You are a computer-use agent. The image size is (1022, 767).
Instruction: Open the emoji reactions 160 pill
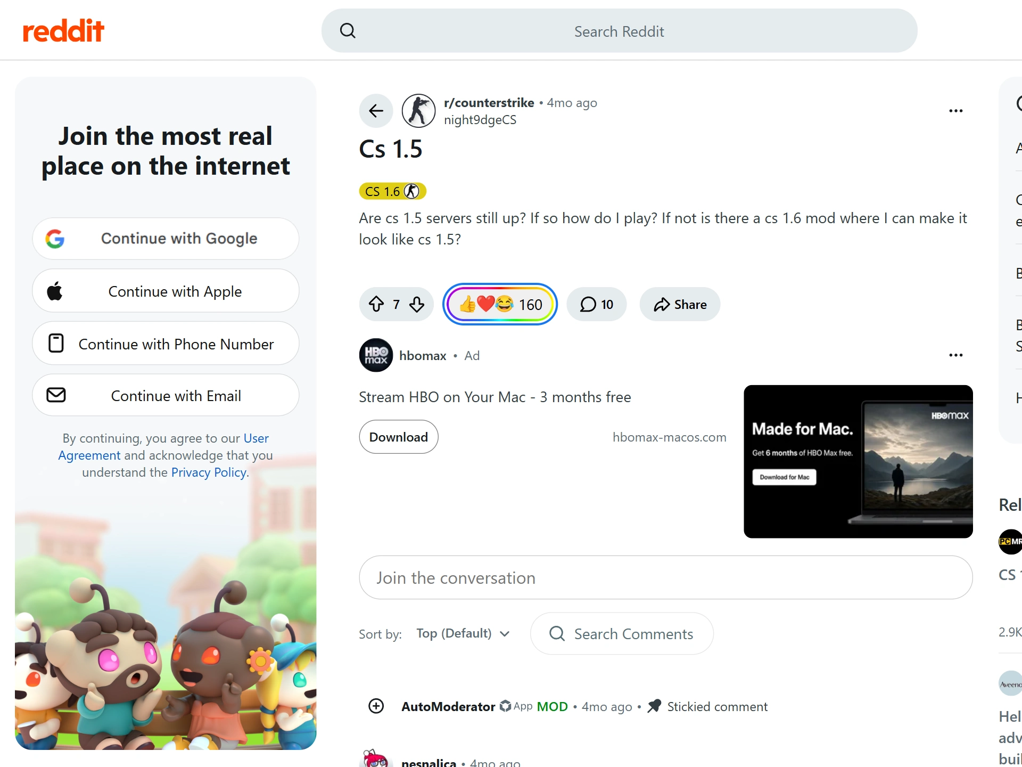pyautogui.click(x=500, y=304)
